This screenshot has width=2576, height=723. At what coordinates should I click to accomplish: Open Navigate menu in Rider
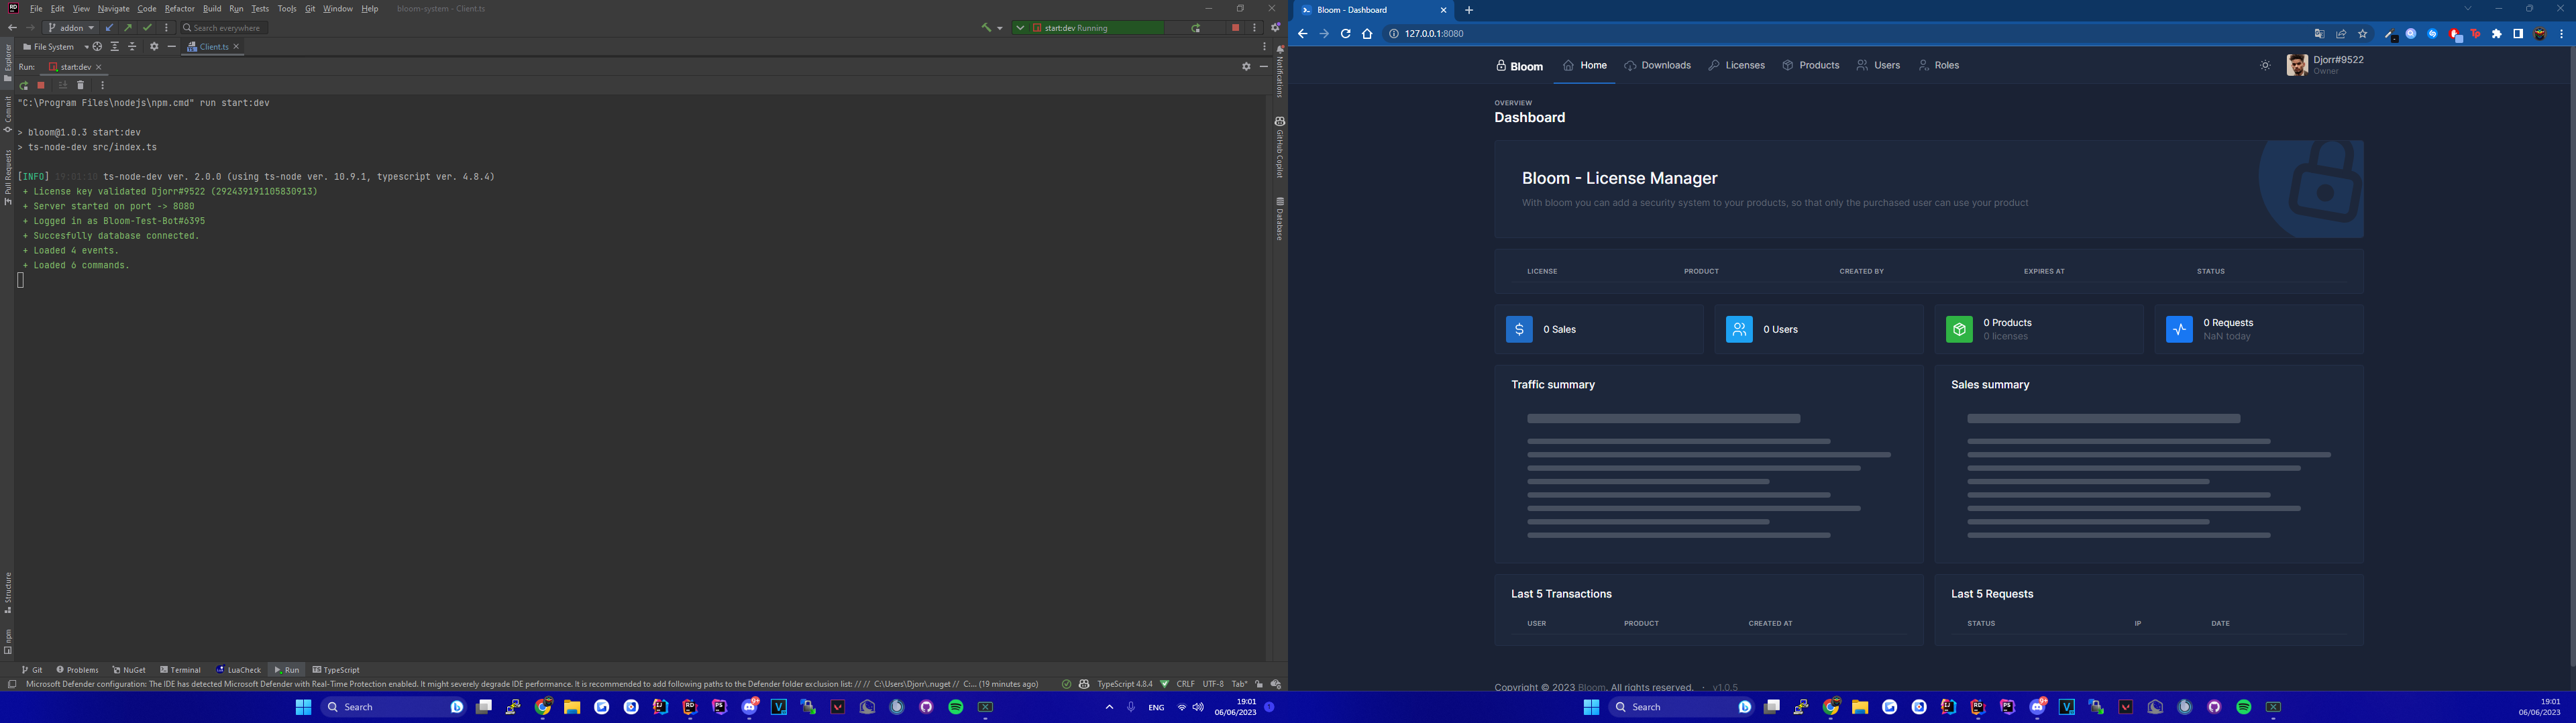pyautogui.click(x=113, y=9)
